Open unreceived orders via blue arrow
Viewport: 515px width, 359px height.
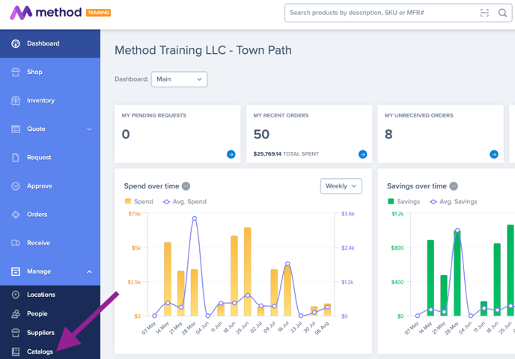494,154
